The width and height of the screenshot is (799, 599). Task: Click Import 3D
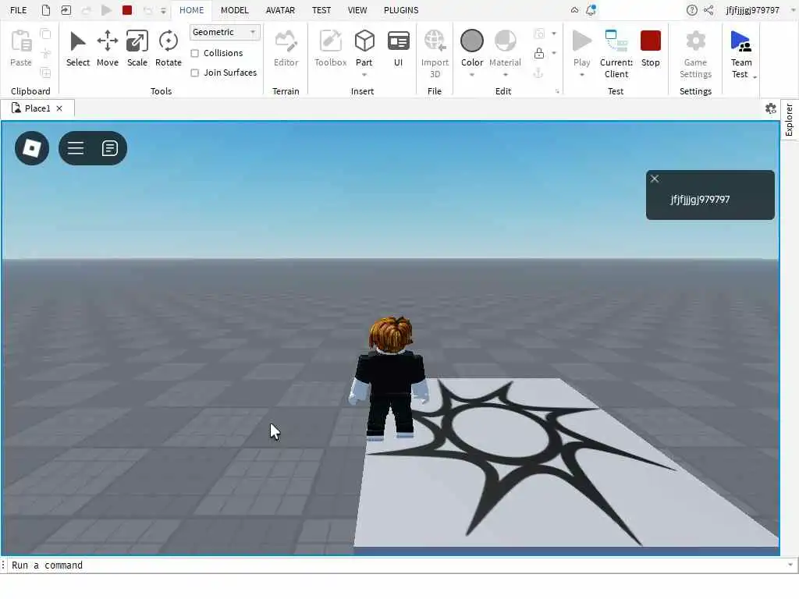pyautogui.click(x=435, y=54)
